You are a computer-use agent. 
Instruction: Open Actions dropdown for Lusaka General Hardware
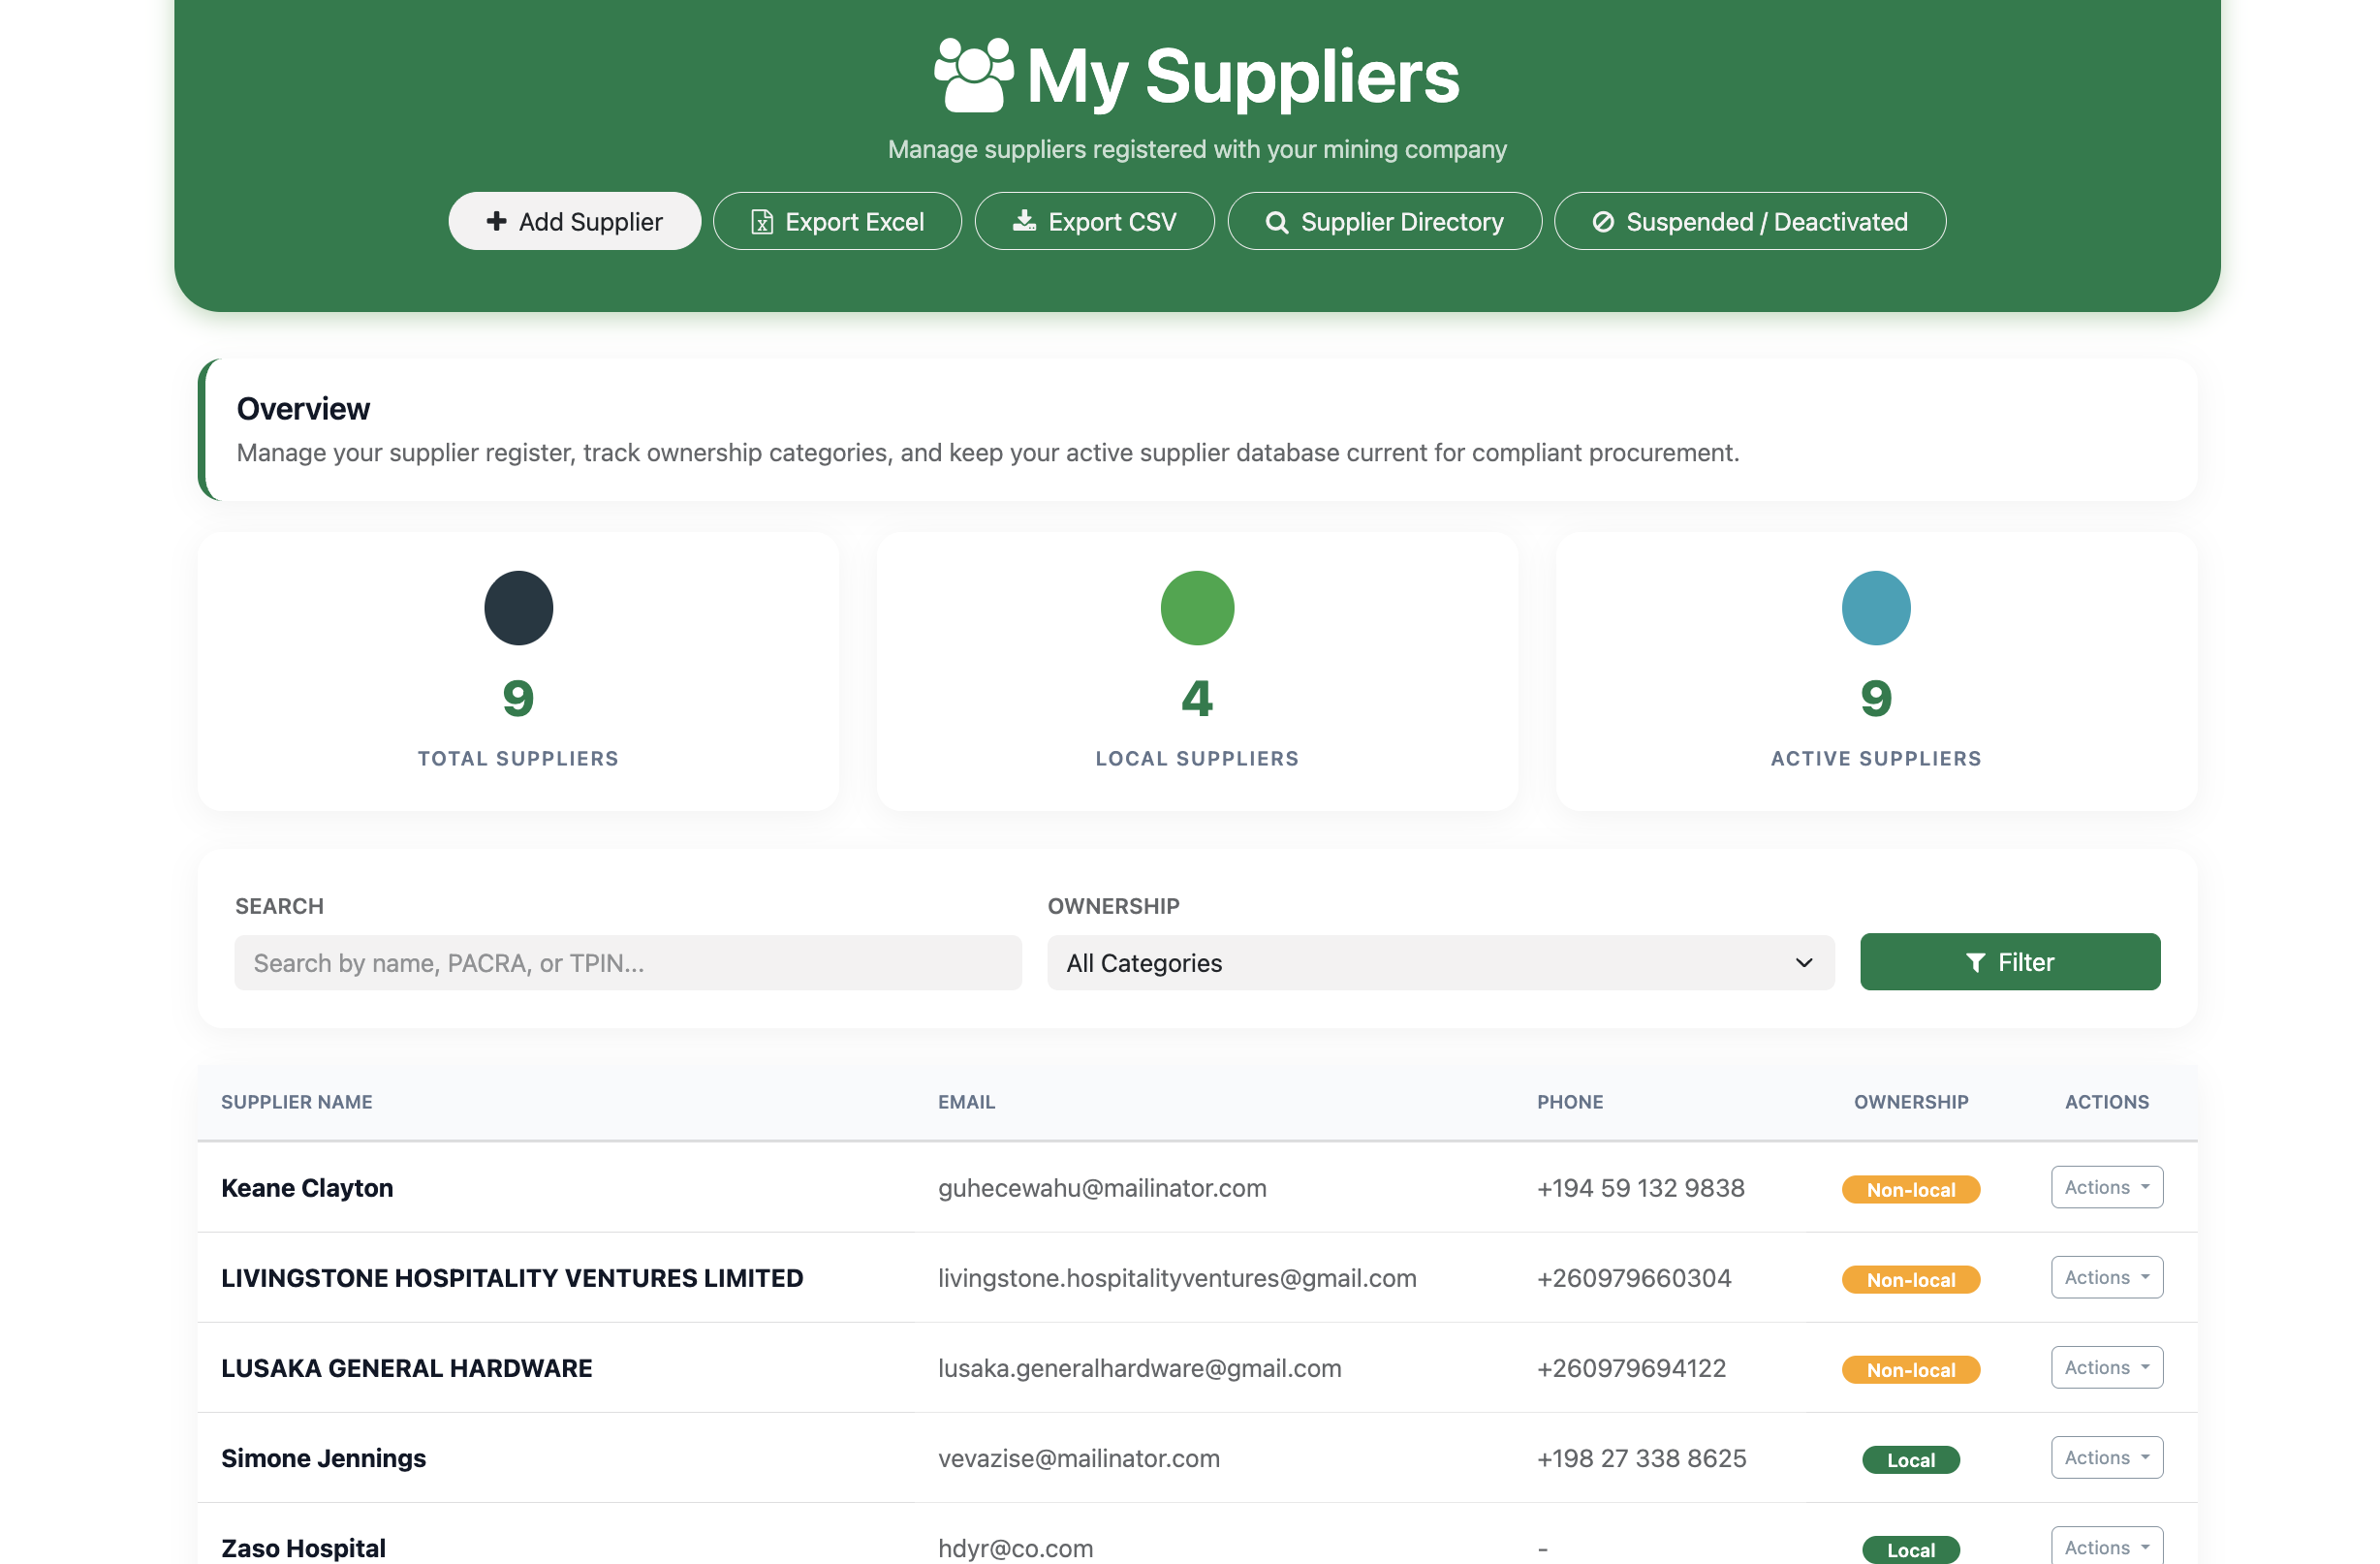point(2106,1367)
